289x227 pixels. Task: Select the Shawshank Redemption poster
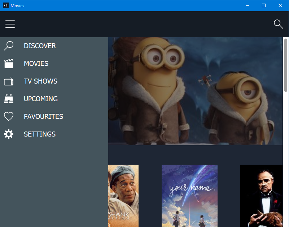[x=123, y=196]
